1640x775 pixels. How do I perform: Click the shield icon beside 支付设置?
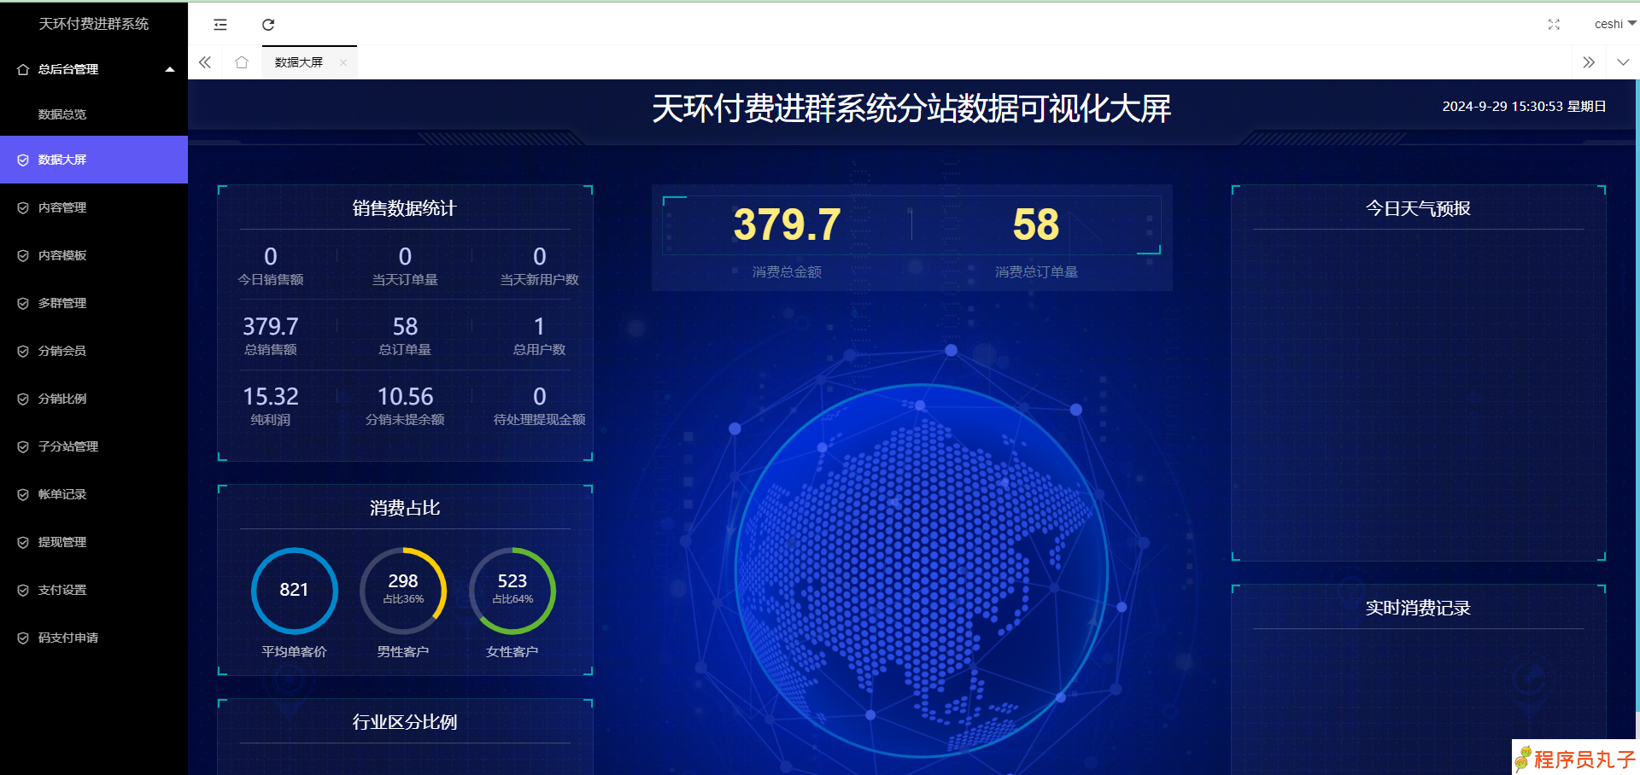click(x=23, y=590)
